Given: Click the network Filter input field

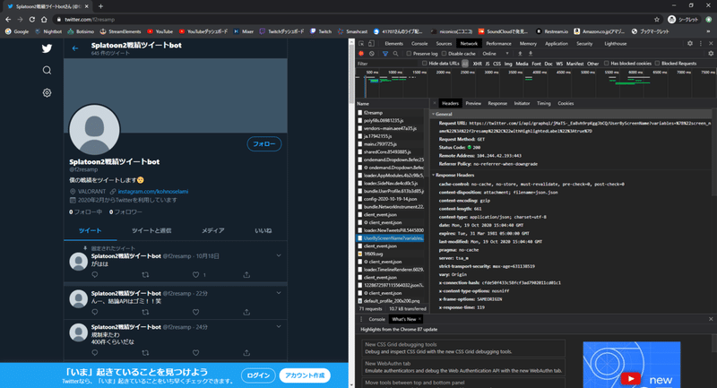Looking at the screenshot, I should click(387, 64).
